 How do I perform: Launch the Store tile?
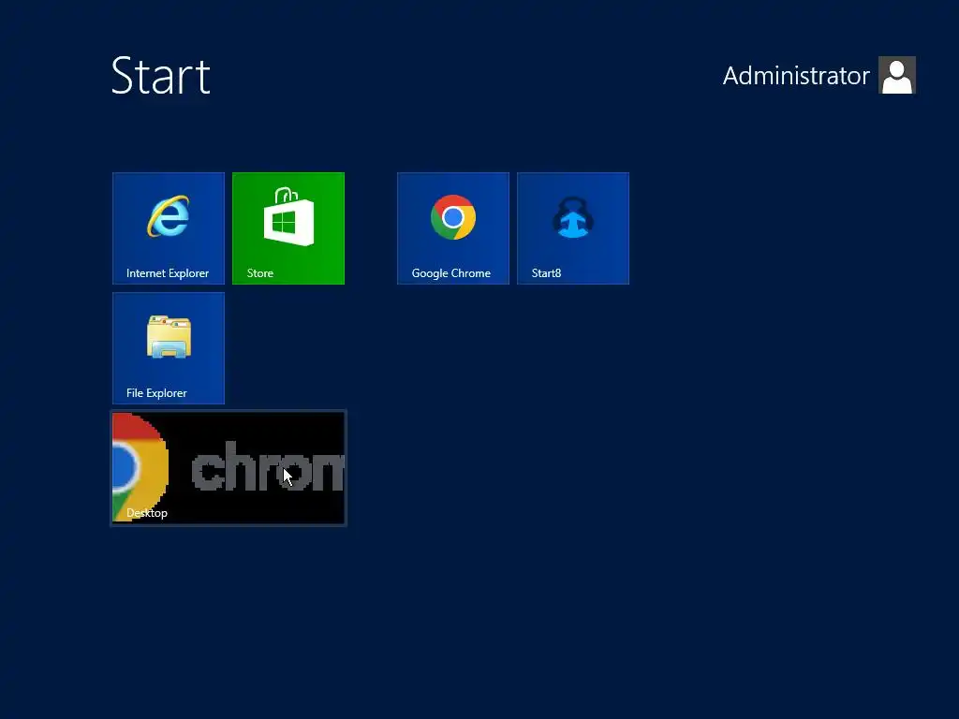[x=288, y=228]
